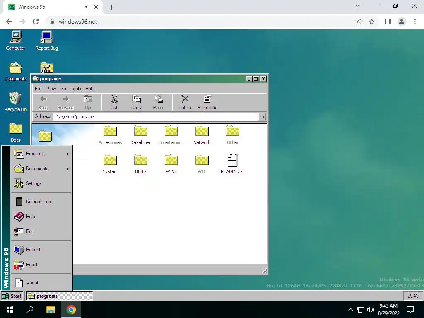Viewport: 424px width, 318px height.
Task: Select the README.txt file
Action: coord(233,164)
